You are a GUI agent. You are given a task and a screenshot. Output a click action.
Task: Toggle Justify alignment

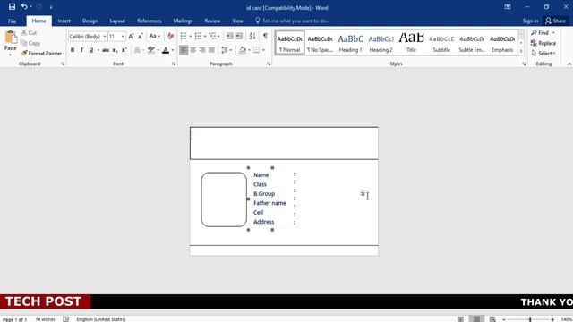pyautogui.click(x=211, y=50)
